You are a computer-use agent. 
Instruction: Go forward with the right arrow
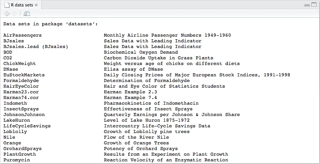tap(14, 14)
